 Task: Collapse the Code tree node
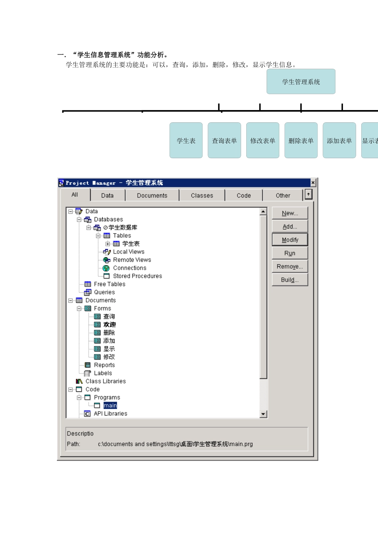coord(70,389)
